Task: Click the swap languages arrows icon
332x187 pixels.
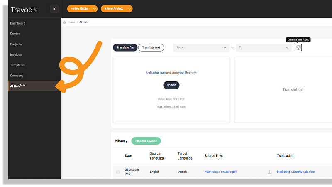Action: coord(232,48)
